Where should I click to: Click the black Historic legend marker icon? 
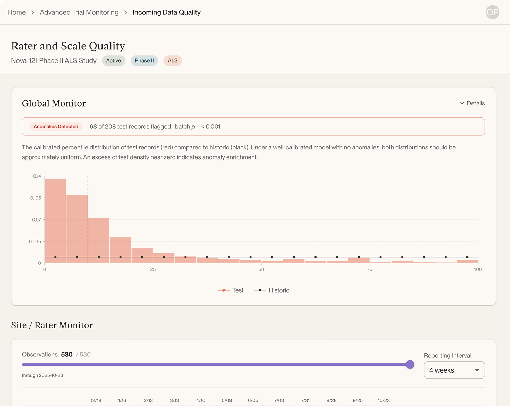(260, 290)
